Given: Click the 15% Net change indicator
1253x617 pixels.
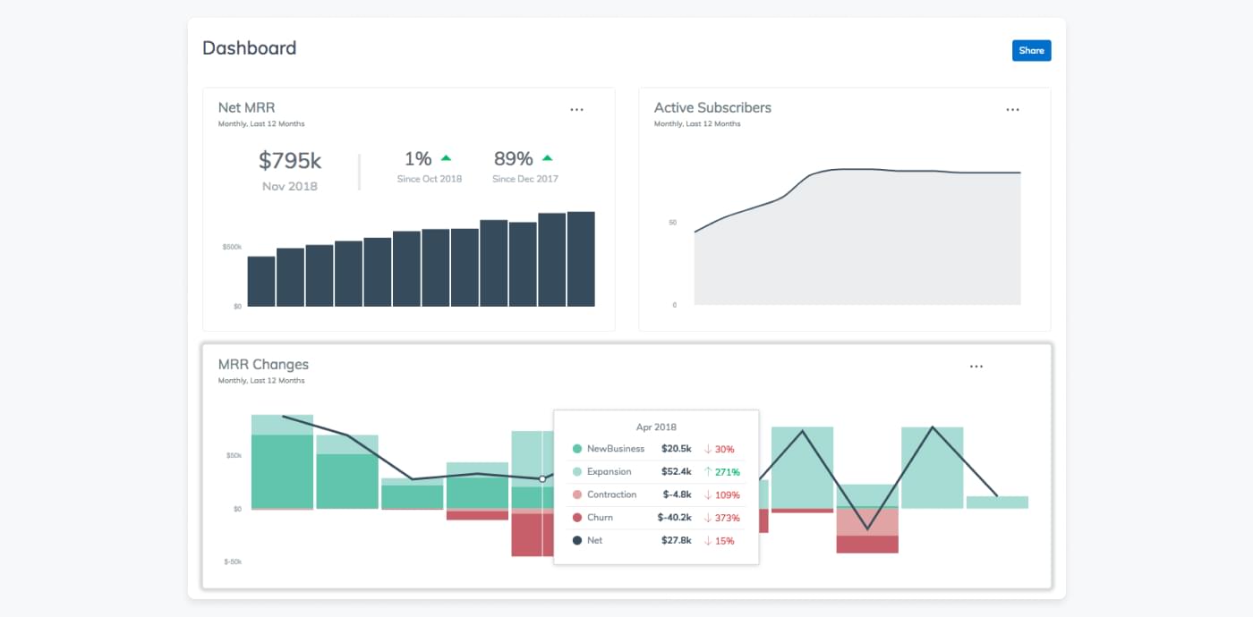Looking at the screenshot, I should pos(719,541).
